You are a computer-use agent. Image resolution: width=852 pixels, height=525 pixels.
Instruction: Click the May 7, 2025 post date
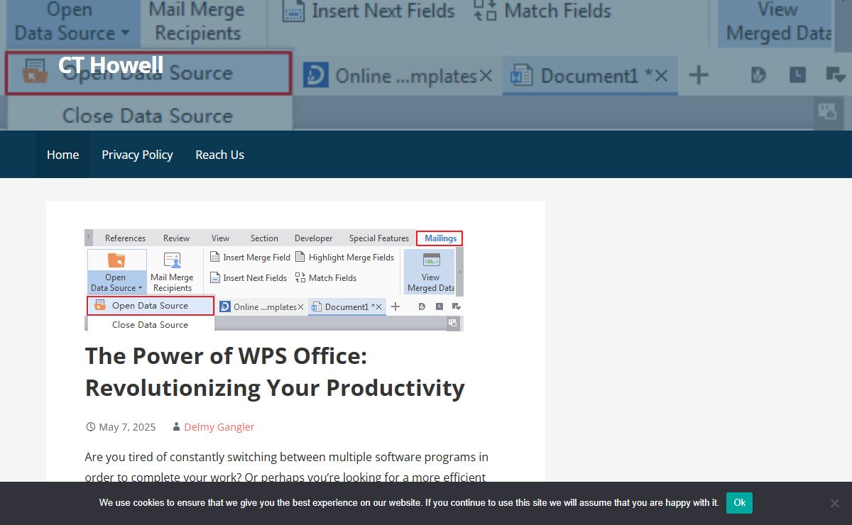[x=127, y=427]
